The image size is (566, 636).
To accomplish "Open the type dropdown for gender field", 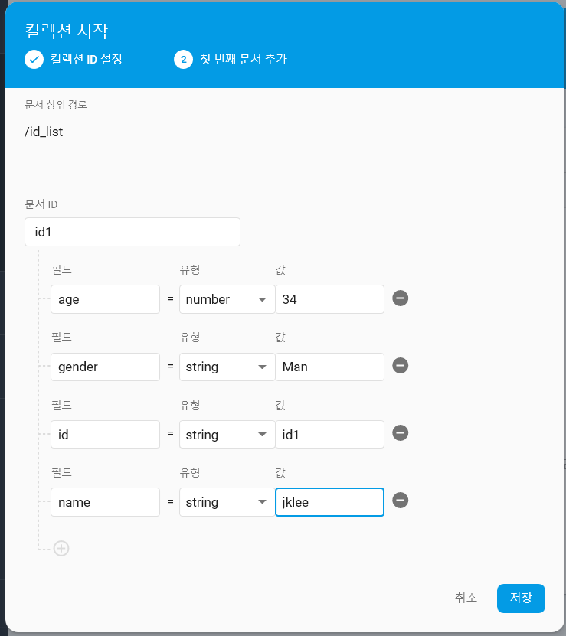I will (x=227, y=367).
